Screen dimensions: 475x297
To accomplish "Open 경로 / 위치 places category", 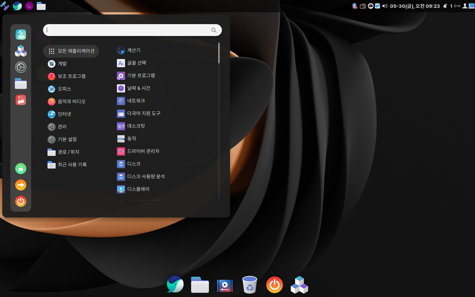I will pyautogui.click(x=63, y=152).
